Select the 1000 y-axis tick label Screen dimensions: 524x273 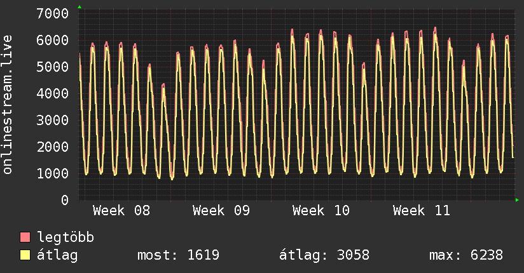[53, 173]
